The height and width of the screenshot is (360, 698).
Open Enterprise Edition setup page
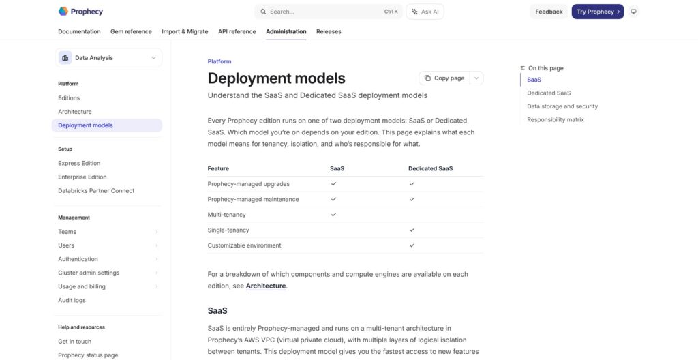(82, 177)
